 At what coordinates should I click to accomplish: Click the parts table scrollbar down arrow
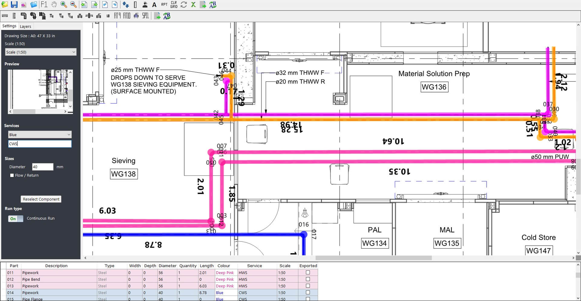tap(578, 299)
